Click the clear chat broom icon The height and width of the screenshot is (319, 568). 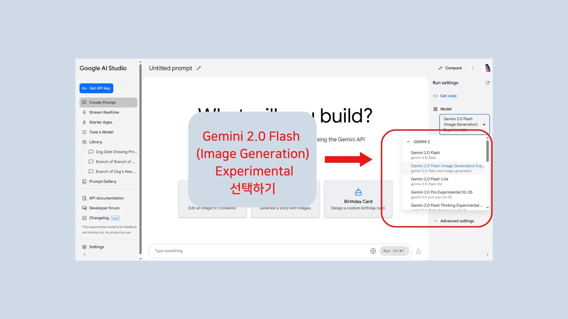click(418, 251)
